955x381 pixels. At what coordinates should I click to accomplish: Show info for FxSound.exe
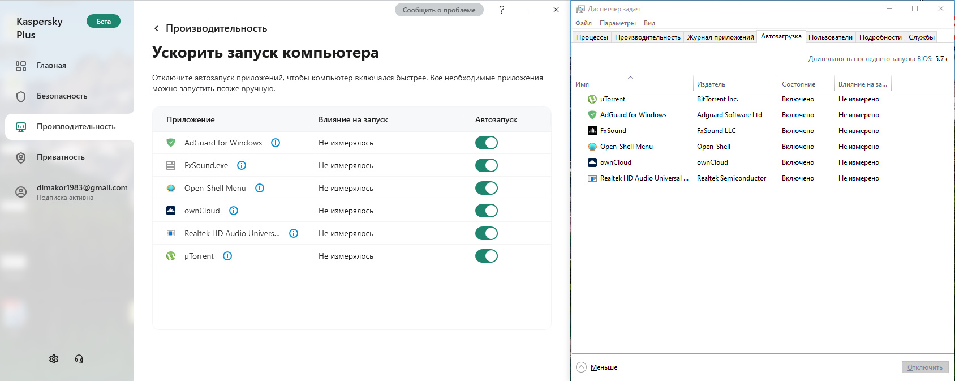tap(242, 165)
